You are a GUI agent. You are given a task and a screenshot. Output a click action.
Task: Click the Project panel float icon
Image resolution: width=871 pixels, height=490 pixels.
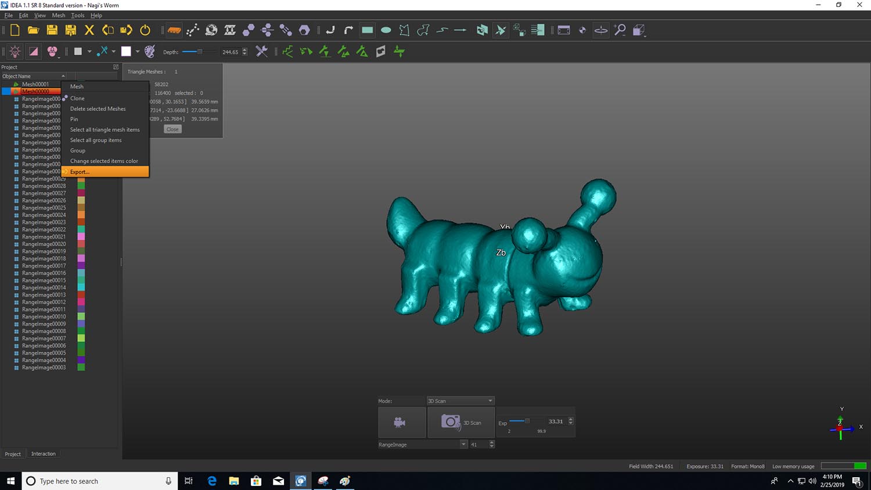click(x=116, y=67)
